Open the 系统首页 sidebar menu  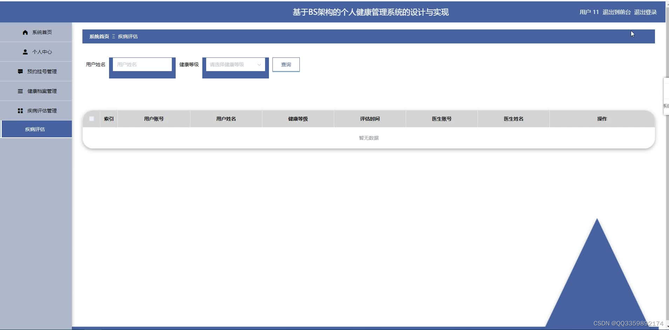click(x=36, y=32)
